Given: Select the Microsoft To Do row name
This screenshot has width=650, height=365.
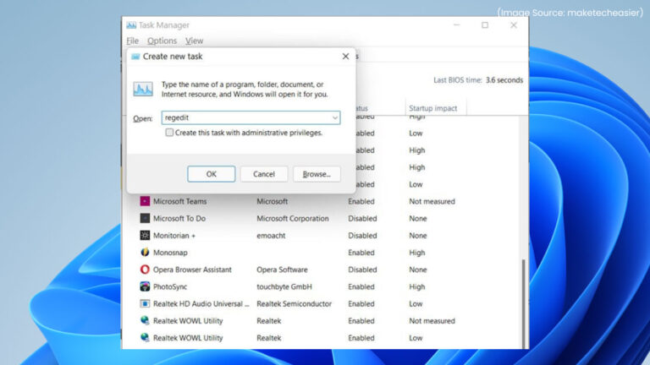Looking at the screenshot, I should point(179,218).
